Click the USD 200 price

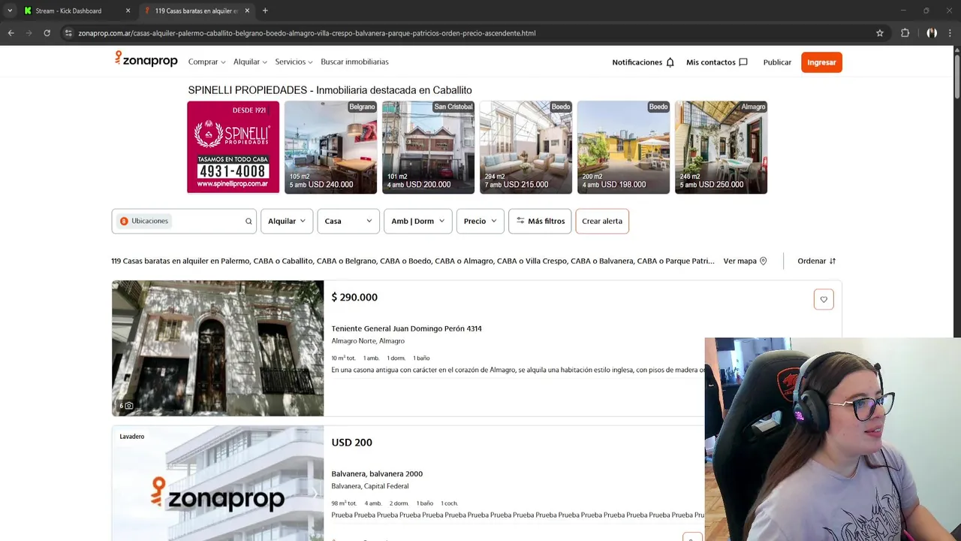coord(351,443)
